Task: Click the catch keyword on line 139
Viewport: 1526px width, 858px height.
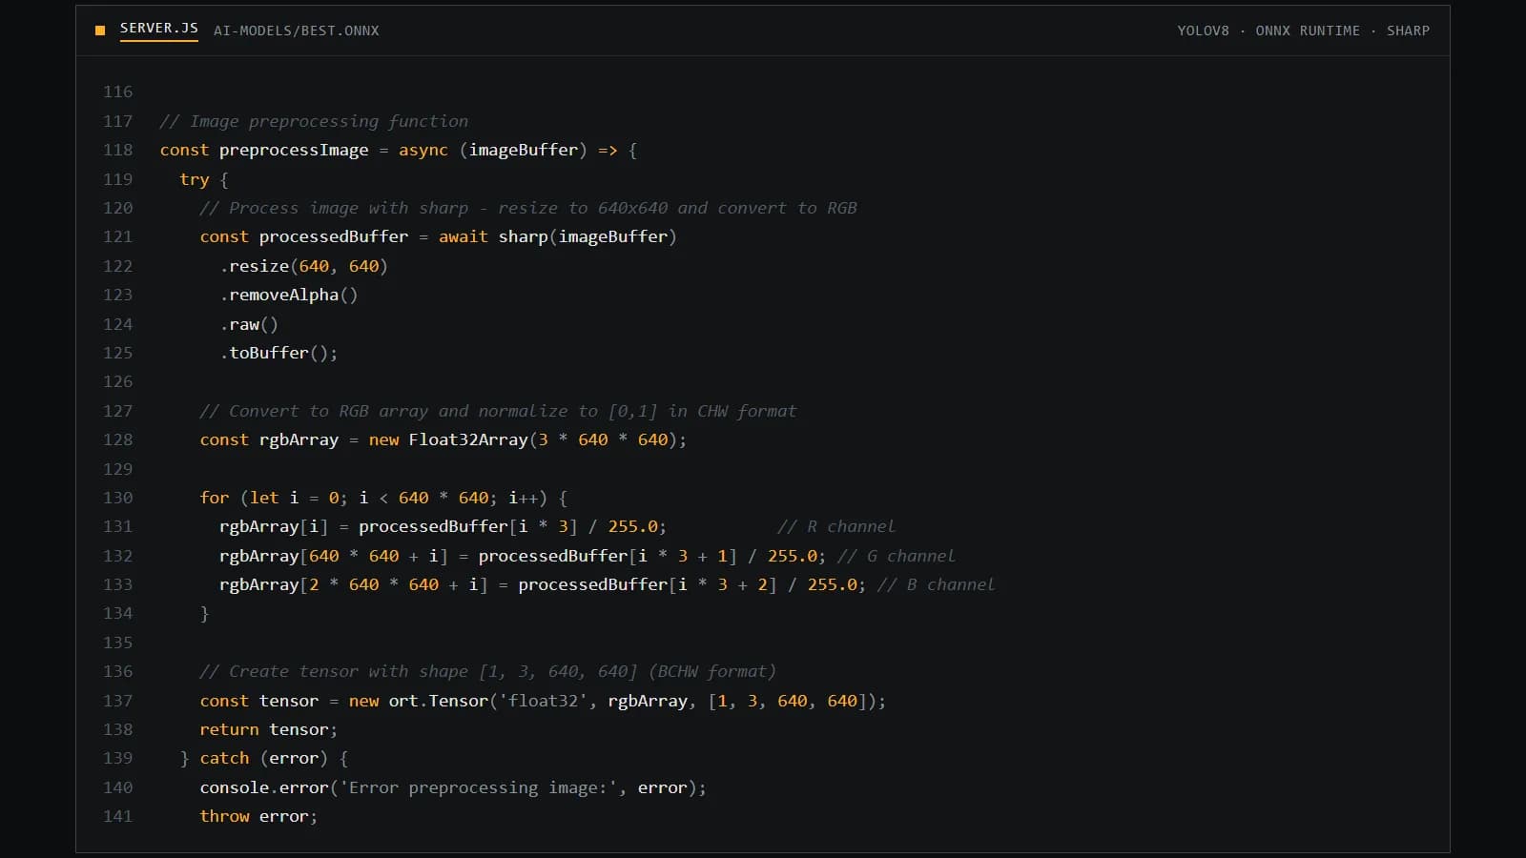Action: (224, 758)
